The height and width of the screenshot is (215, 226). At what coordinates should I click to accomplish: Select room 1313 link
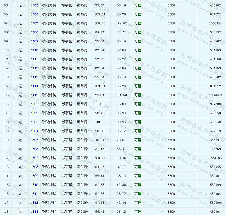(x=34, y=212)
